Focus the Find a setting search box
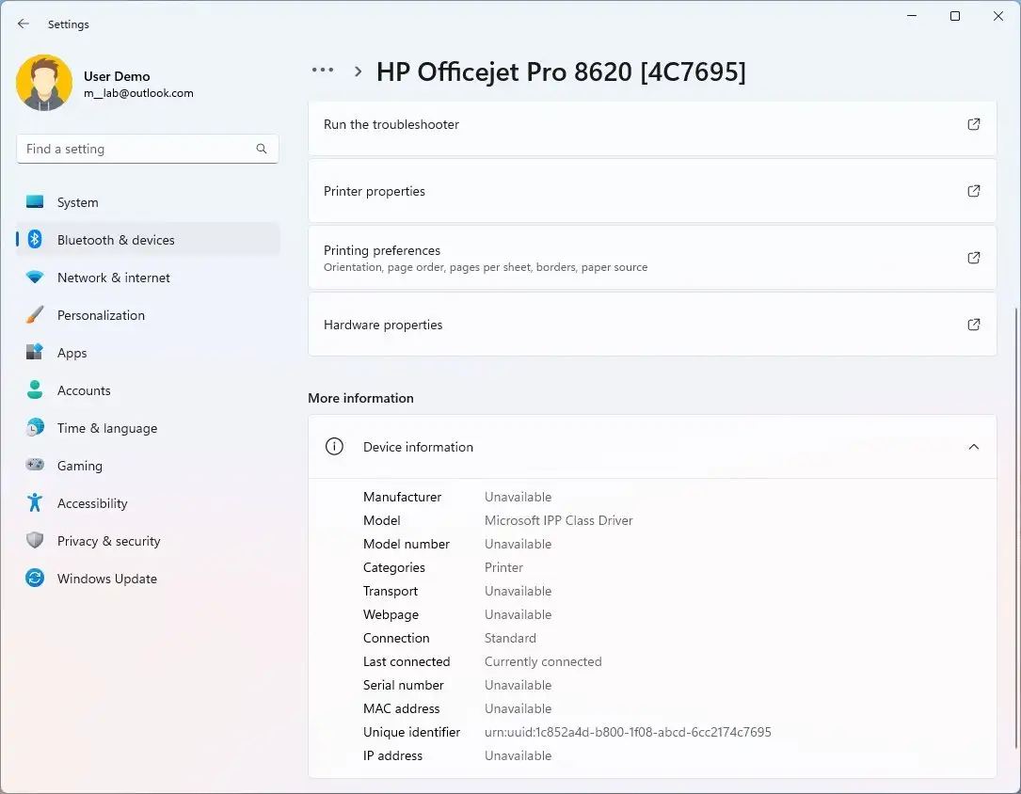Viewport: 1021px width, 794px height. pyautogui.click(x=136, y=149)
